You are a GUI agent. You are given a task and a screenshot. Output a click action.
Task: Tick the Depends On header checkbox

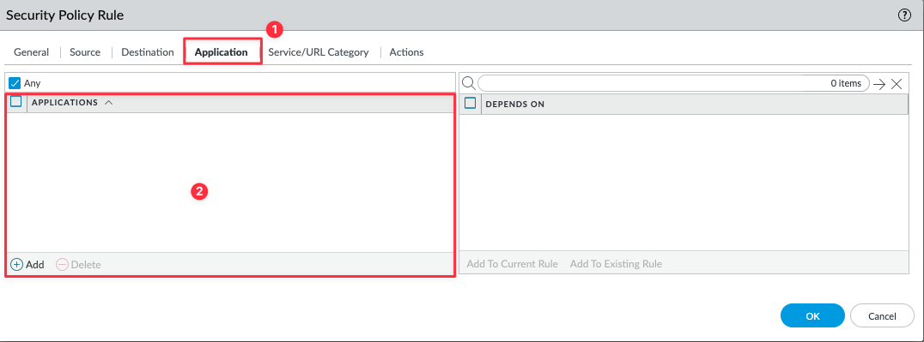click(x=471, y=103)
